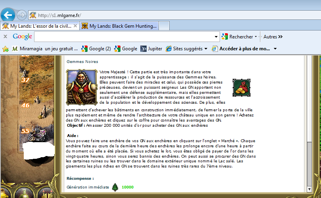Click the browser Forward arrow button

click(21, 15)
